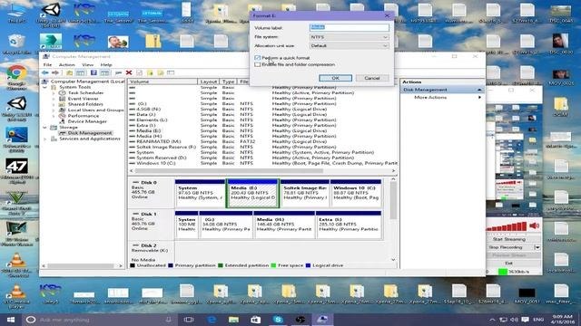The image size is (581, 326).
Task: Click the This PC desktop icon
Action: (17, 13)
